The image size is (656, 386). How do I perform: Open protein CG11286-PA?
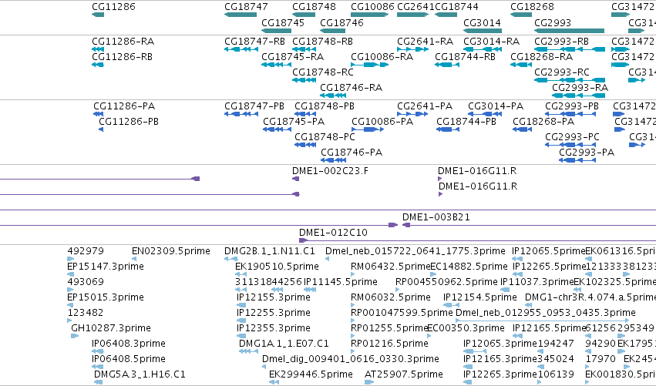(124, 106)
